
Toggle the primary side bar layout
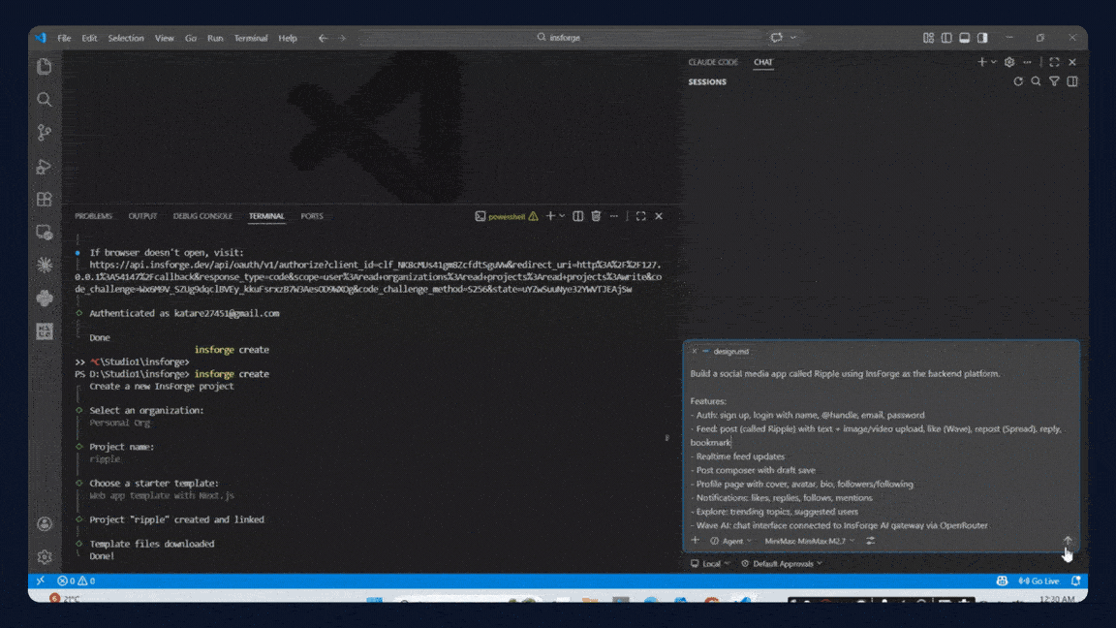point(946,38)
